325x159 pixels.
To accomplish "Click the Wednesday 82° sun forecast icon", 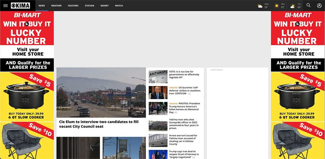I will click(x=277, y=6).
